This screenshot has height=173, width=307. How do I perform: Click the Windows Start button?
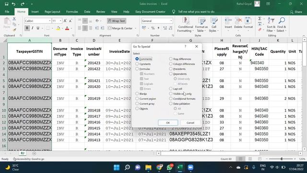pyautogui.click(x=117, y=168)
